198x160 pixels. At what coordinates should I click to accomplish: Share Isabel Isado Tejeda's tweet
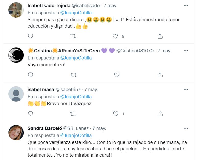[x=160, y=36]
